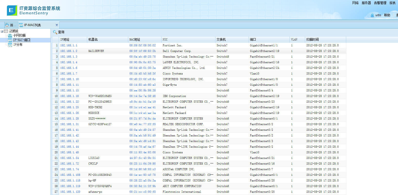Open IP link 192.168.1.54
Viewport: 398px width, 195px height.
(x=69, y=158)
